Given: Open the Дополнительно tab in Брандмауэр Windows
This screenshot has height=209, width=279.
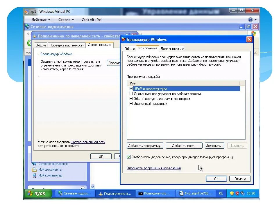Looking at the screenshot, I should 172,49.
